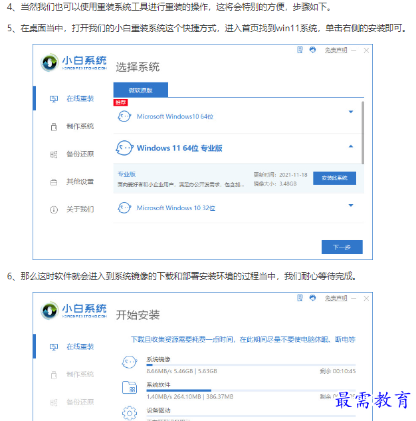Screen dimensions: 416x421
Task: Expand the Microsoft Windows 10 32位 entry
Action: pos(351,206)
